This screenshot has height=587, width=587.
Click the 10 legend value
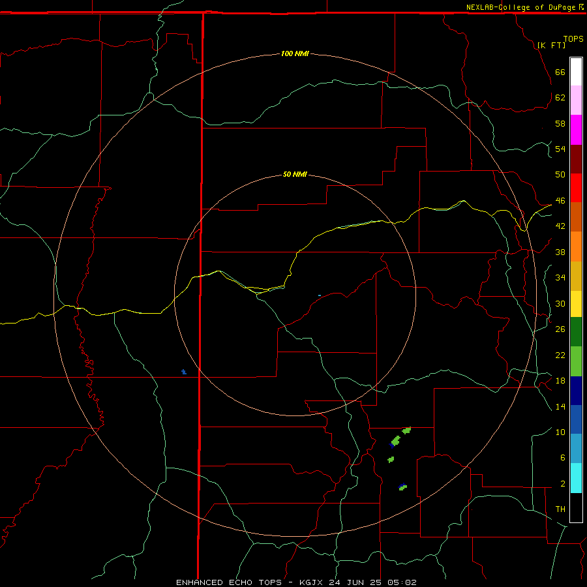[560, 432]
